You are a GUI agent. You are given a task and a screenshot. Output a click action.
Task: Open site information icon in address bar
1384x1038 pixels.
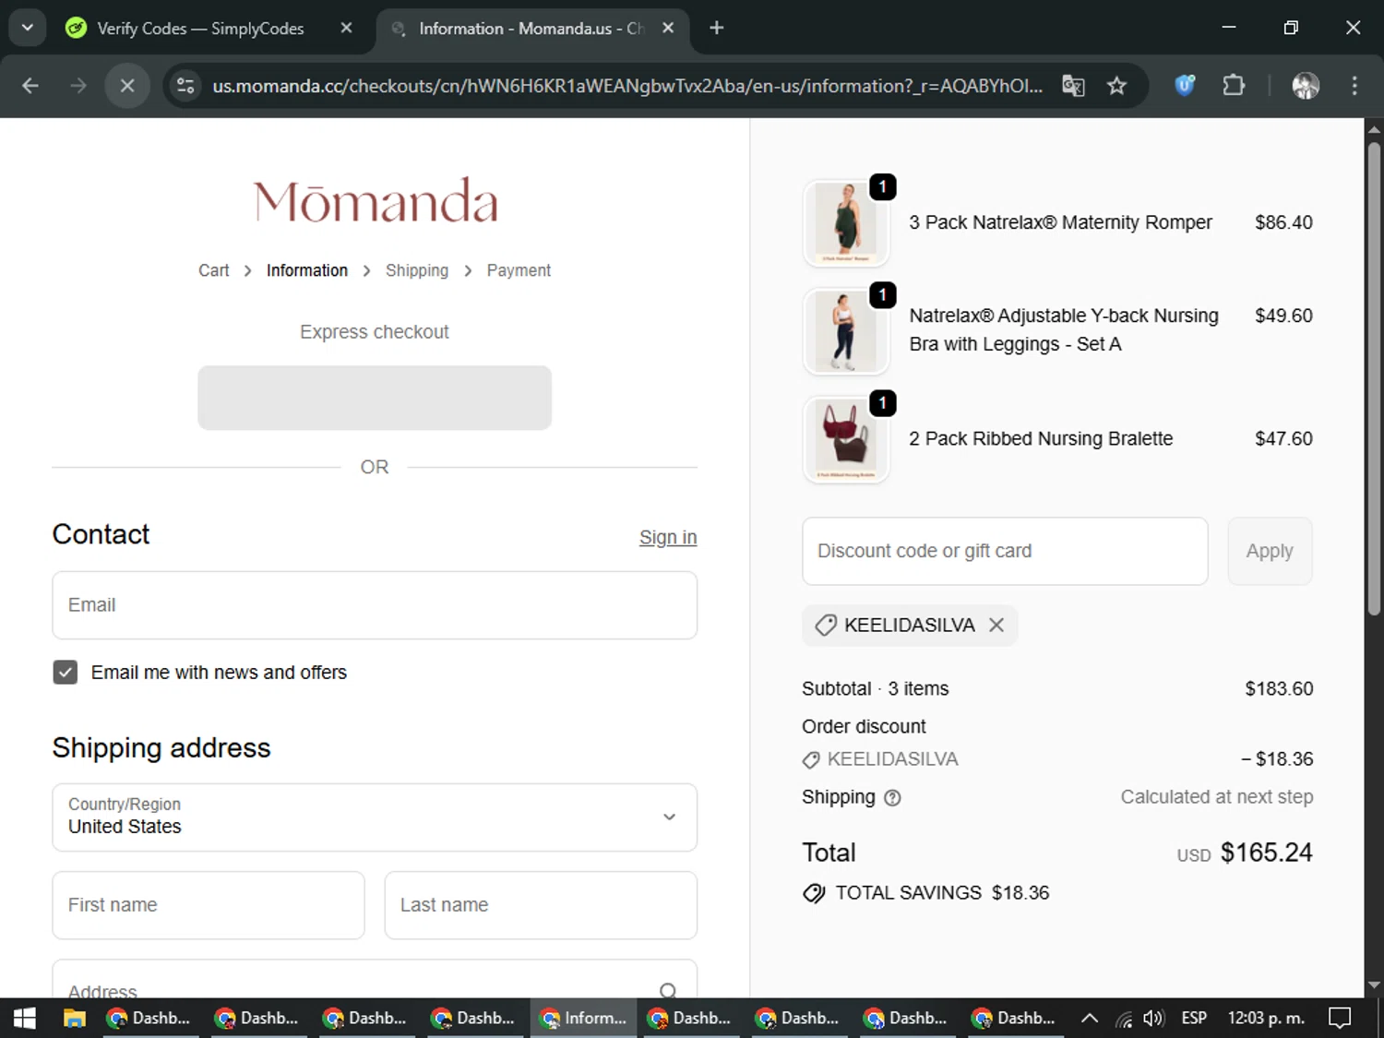tap(185, 86)
